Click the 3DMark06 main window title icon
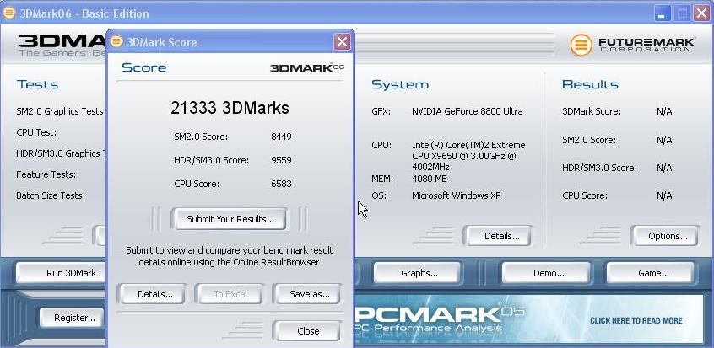Image resolution: width=714 pixels, height=348 pixels. [9, 13]
